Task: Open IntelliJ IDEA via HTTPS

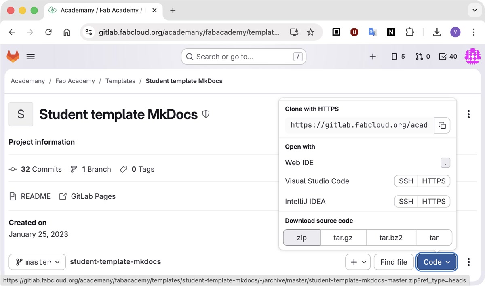Action: point(434,201)
